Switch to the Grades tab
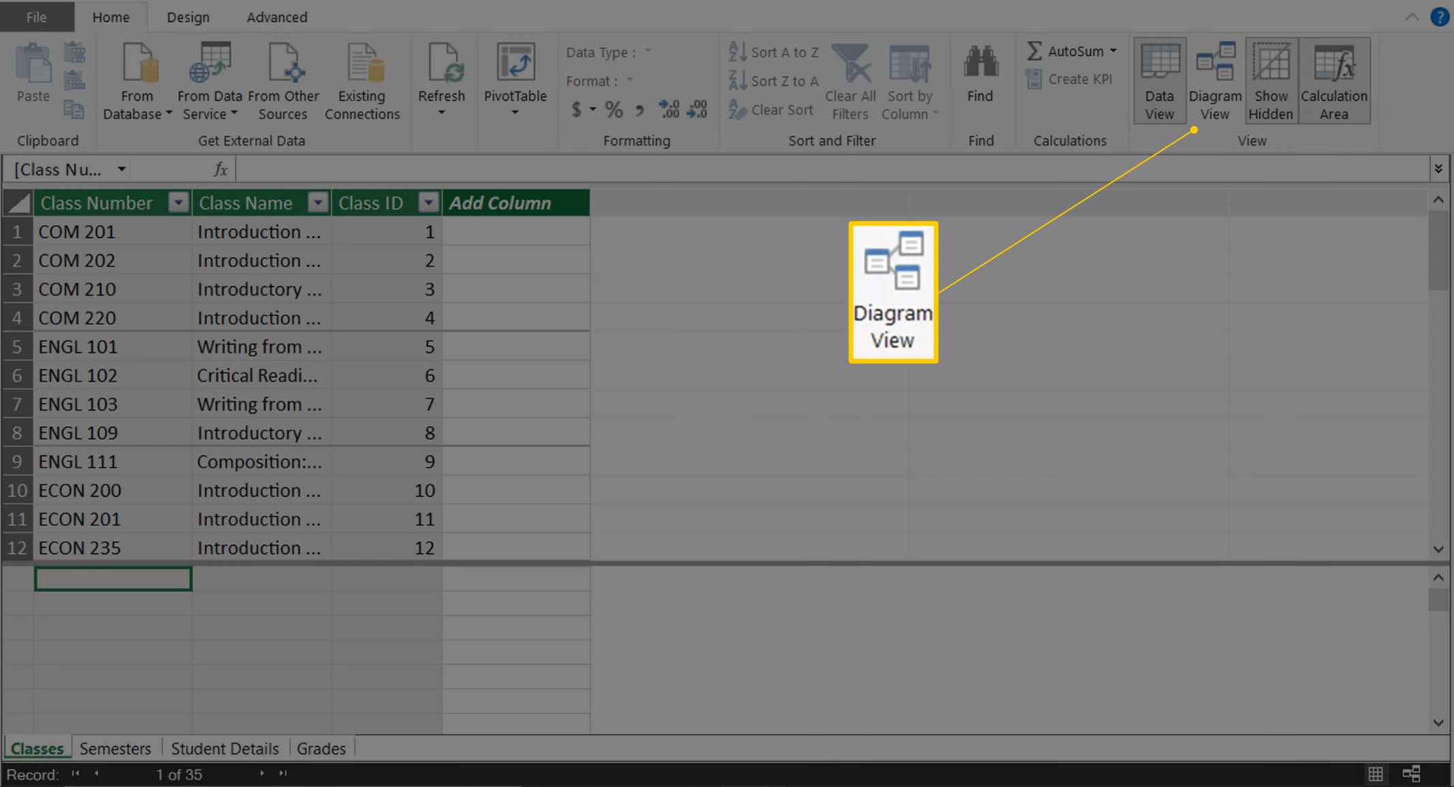The width and height of the screenshot is (1454, 787). 321,748
